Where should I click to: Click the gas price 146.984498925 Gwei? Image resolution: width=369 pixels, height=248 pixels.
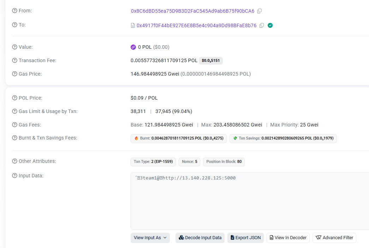point(155,74)
